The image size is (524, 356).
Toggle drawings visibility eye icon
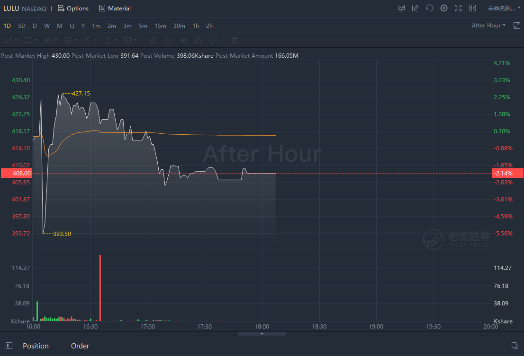(x=183, y=40)
